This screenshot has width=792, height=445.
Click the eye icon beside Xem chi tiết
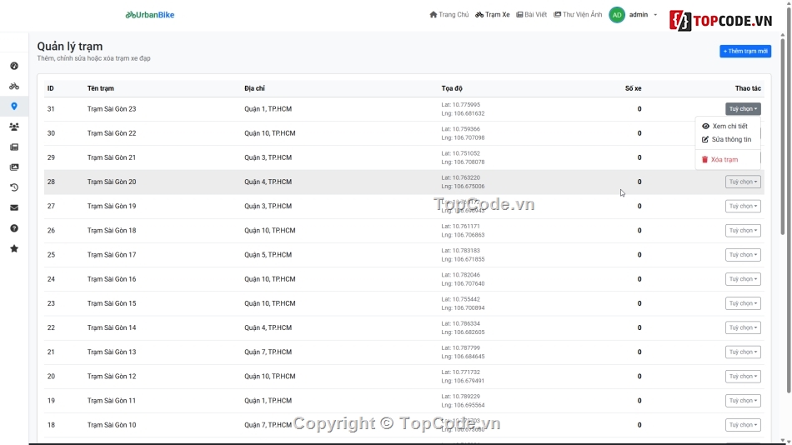[705, 127]
